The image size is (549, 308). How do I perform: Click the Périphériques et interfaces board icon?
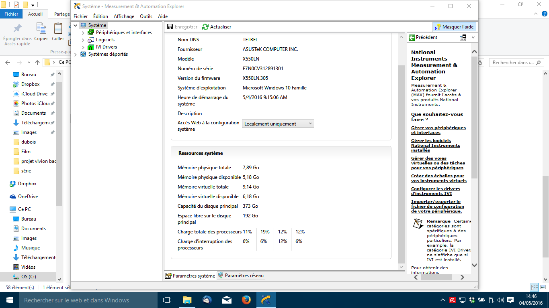(x=91, y=32)
